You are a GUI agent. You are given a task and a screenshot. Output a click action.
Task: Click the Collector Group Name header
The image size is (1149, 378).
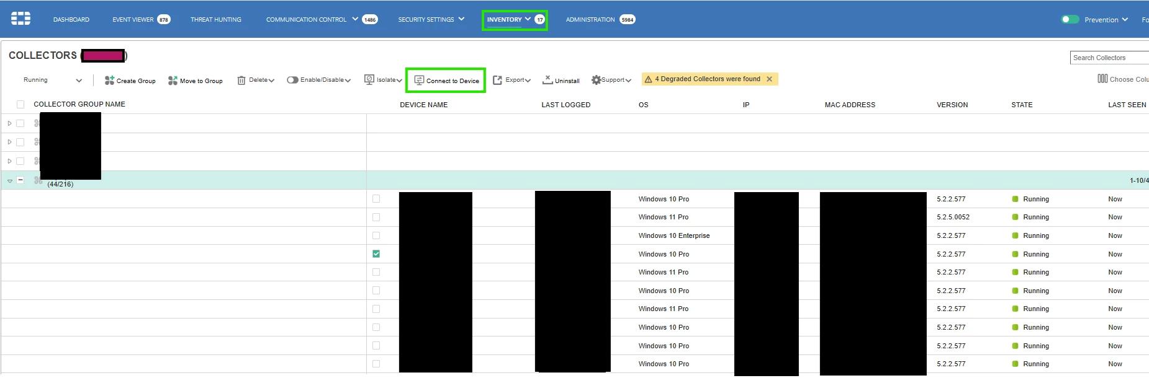79,104
